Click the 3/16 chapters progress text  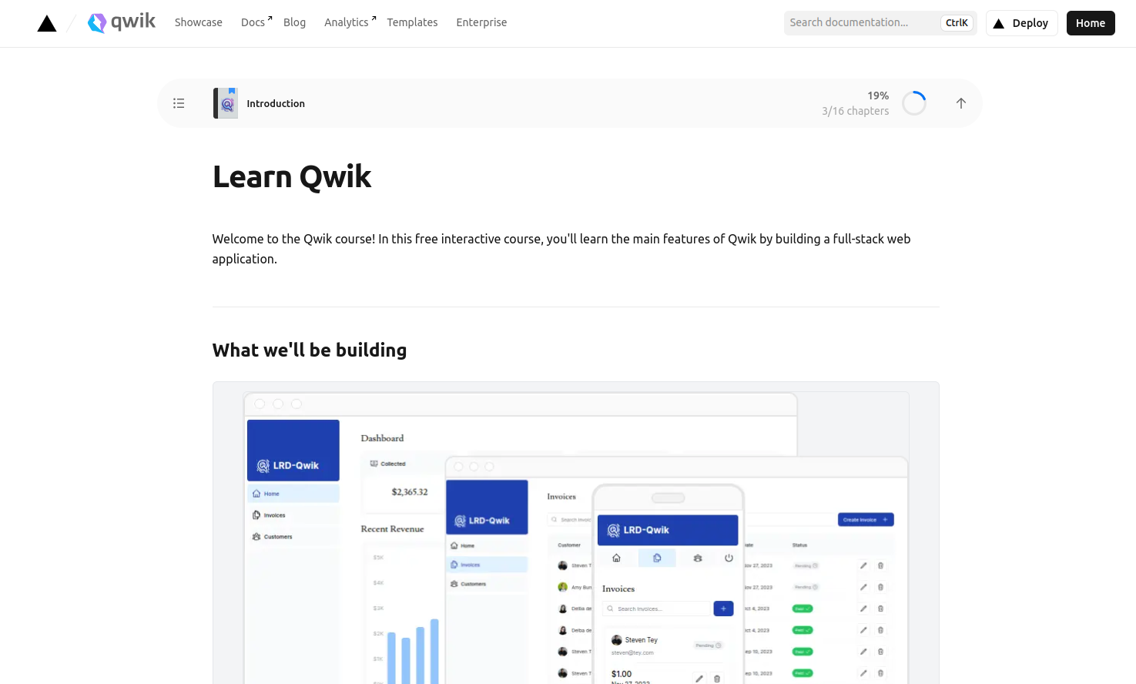coord(856,111)
